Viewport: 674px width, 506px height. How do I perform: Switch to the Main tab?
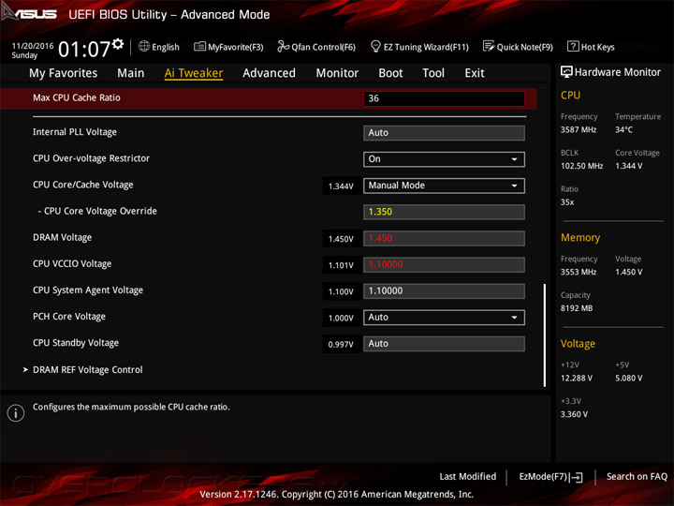131,73
